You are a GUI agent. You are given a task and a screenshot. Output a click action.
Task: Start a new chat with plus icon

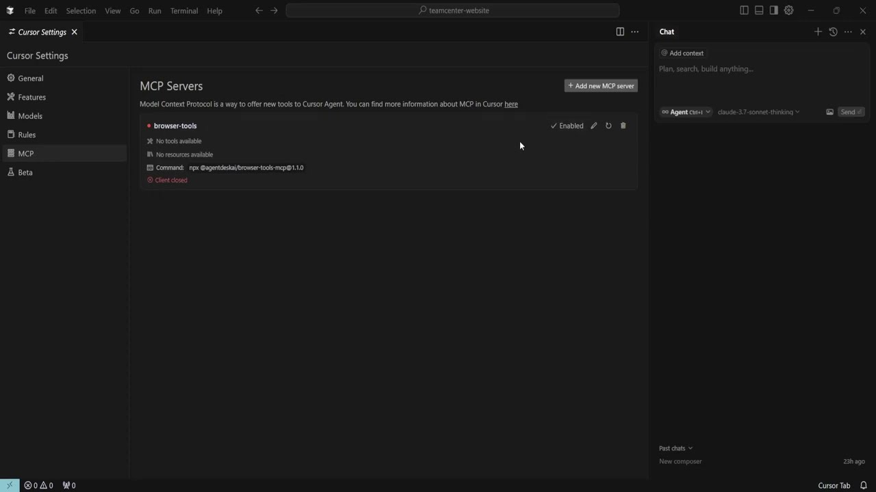coord(818,32)
